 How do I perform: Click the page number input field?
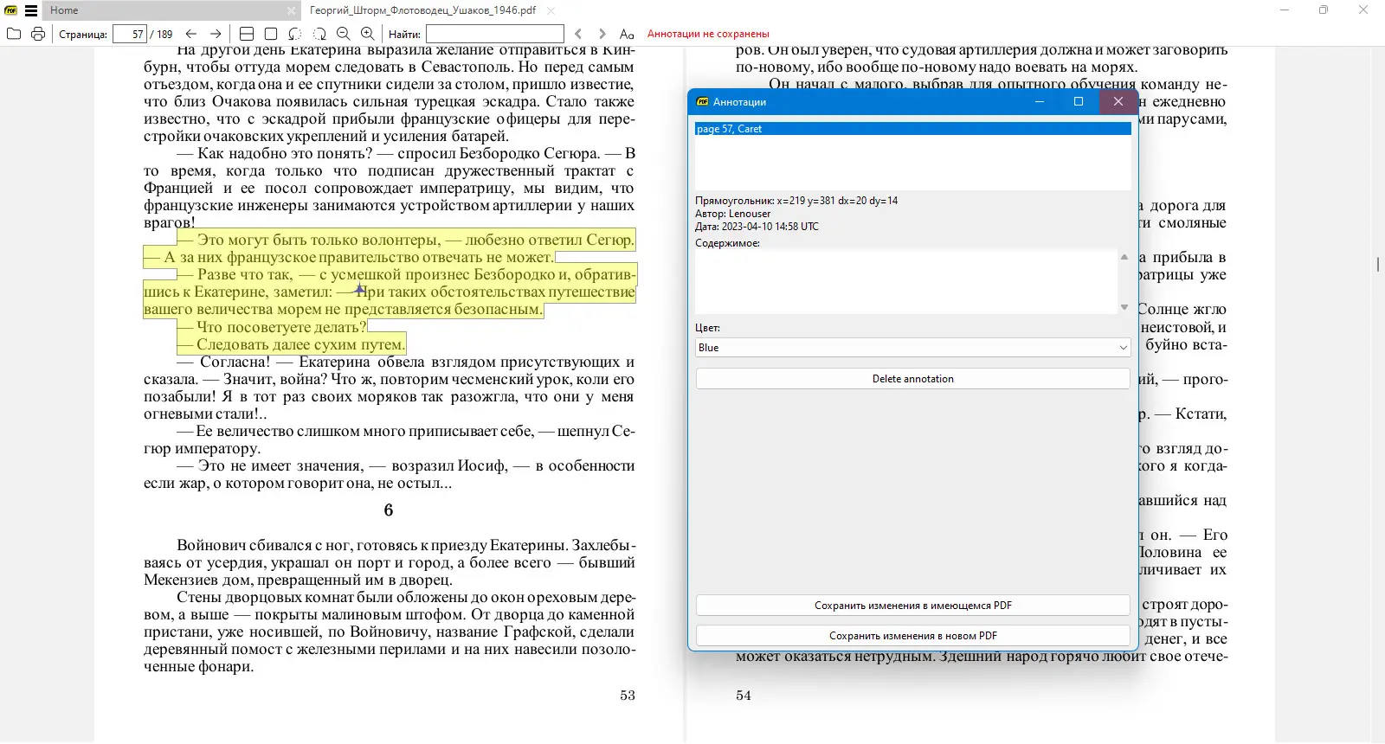pos(130,34)
